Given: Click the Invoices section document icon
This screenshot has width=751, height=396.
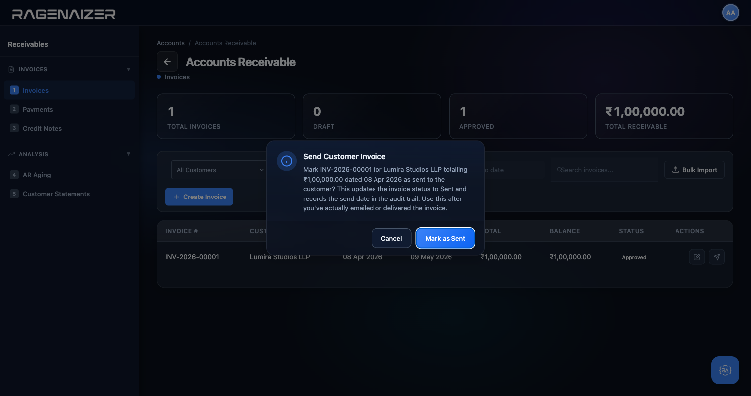Looking at the screenshot, I should click(11, 69).
